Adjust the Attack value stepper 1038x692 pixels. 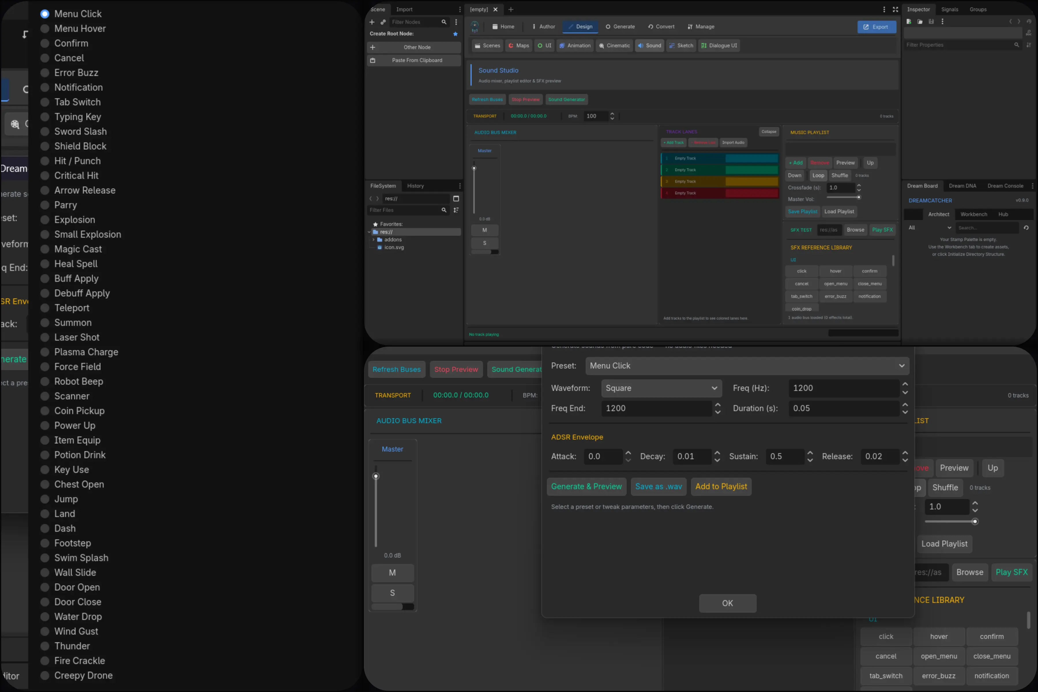[x=628, y=457]
